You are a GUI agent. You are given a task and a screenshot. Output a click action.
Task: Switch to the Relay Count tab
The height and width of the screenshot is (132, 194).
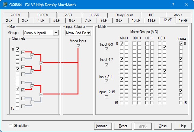[x=124, y=15]
